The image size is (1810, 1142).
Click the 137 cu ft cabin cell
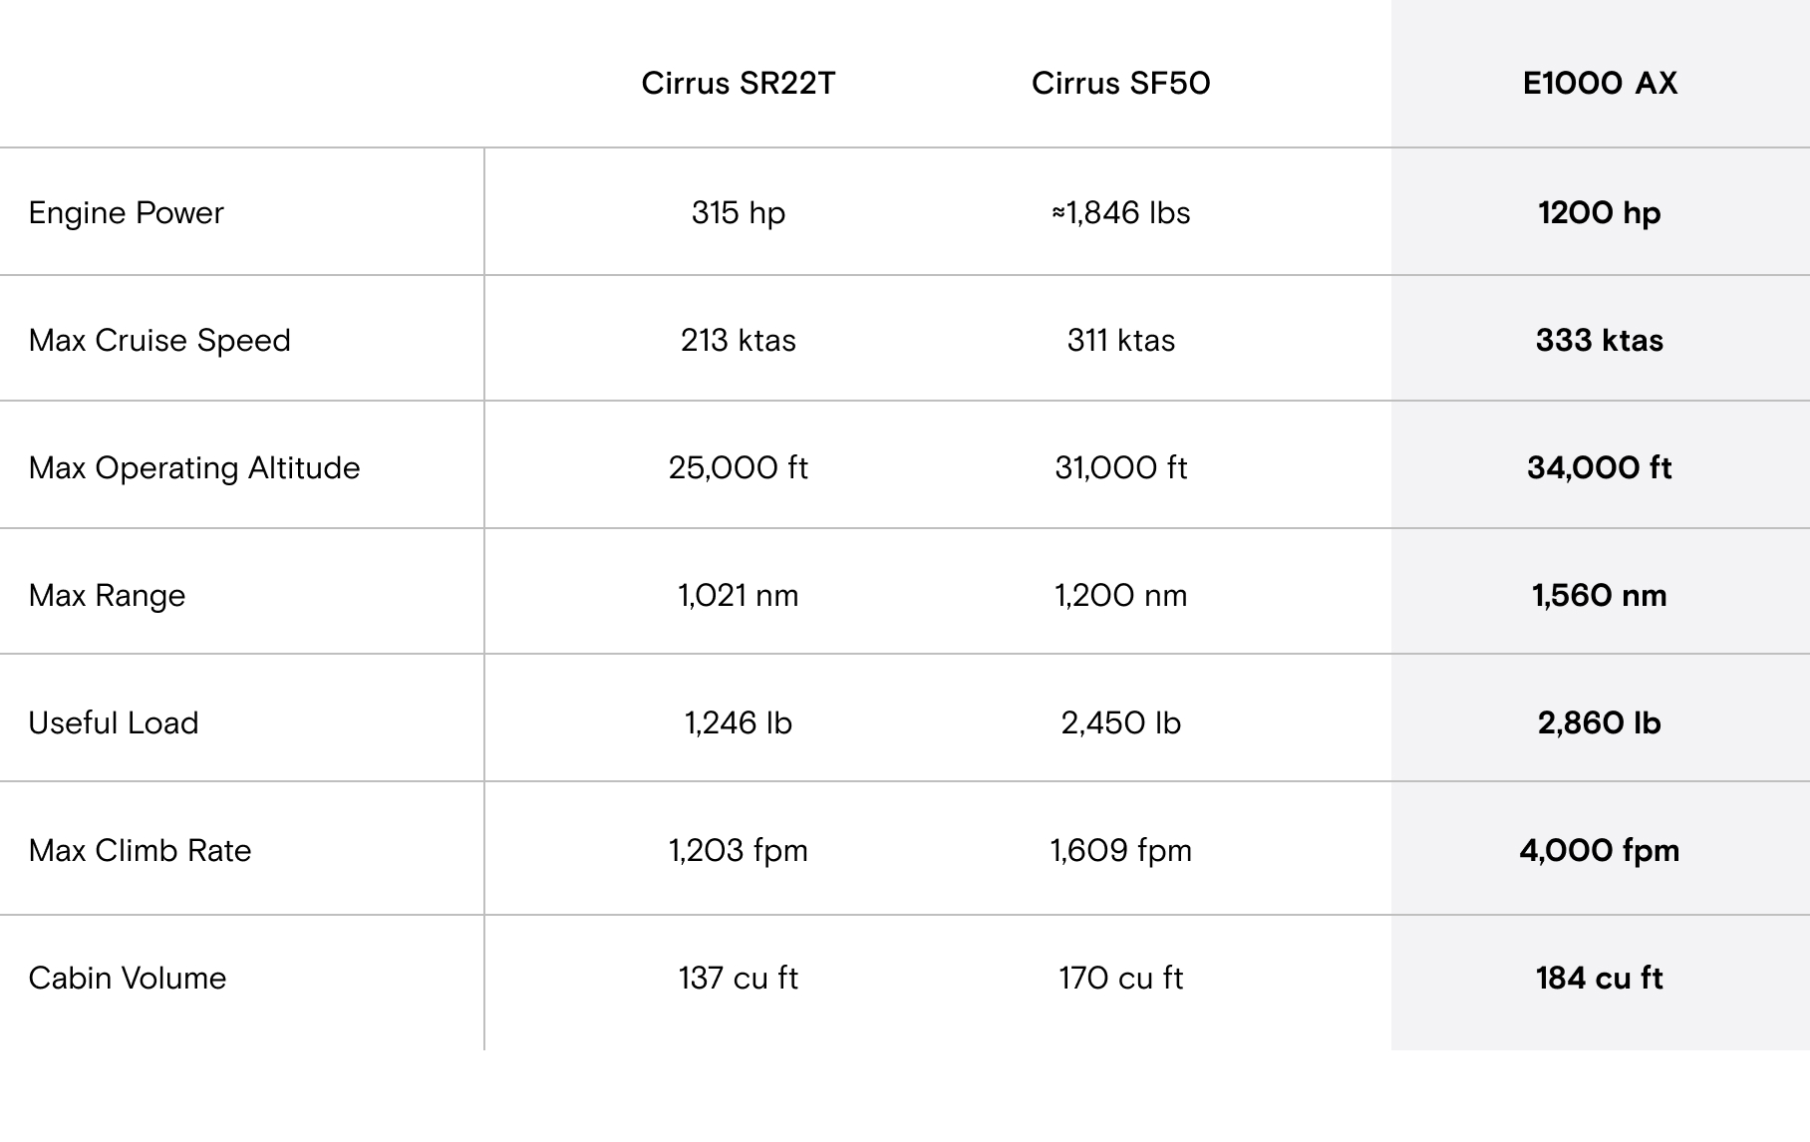(x=739, y=978)
